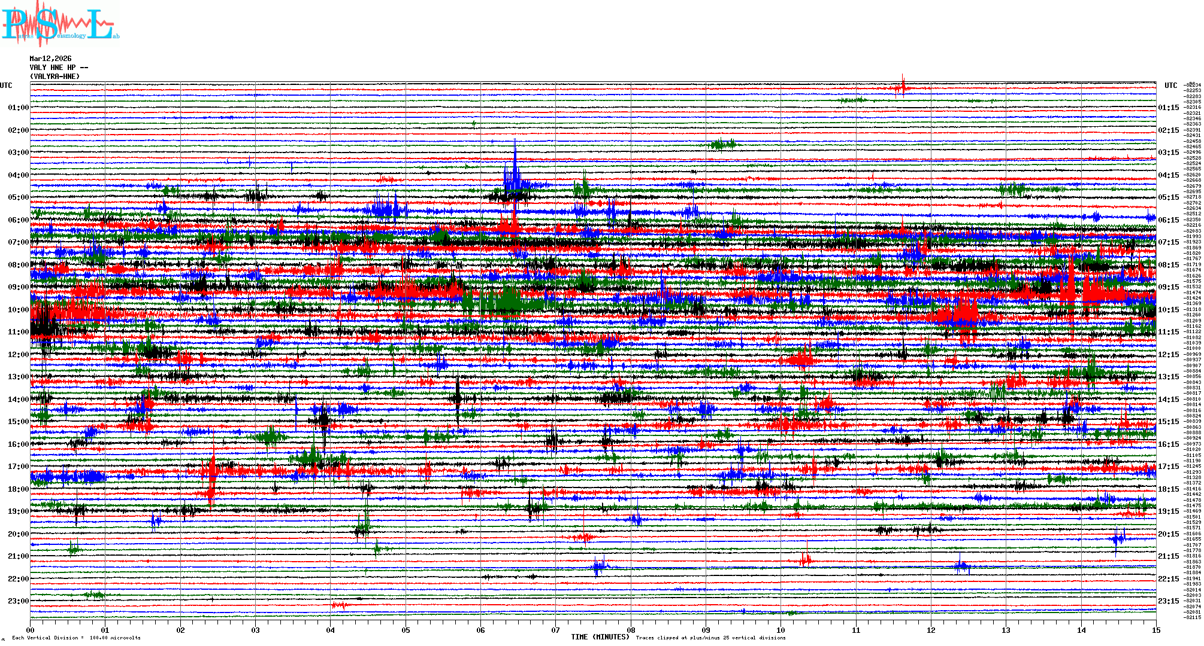Click the left UTC axis header

coord(6,86)
